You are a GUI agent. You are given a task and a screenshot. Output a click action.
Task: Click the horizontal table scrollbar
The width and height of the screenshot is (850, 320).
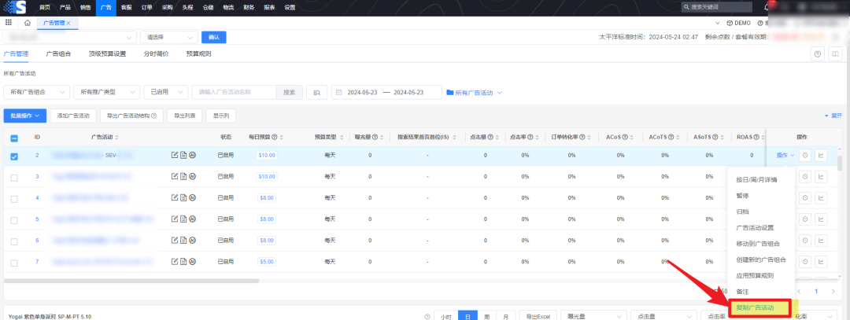(x=131, y=281)
